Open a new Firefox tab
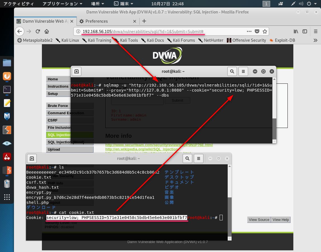Image resolution: width=321 pixels, height=252 pixels. (x=144, y=21)
